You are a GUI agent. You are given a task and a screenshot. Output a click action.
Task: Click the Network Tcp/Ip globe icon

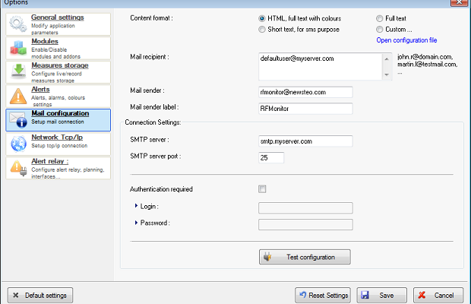(x=18, y=144)
